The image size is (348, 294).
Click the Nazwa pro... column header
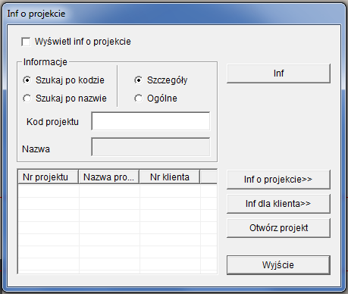click(109, 177)
